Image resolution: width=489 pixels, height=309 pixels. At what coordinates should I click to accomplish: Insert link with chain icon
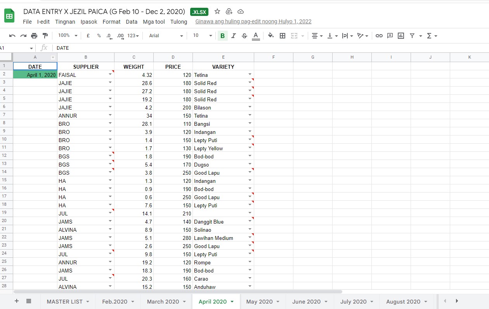point(379,36)
